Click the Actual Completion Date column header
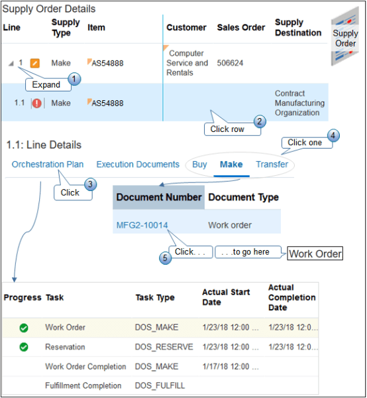Image resolution: width=367 pixels, height=398 pixels. (x=292, y=297)
